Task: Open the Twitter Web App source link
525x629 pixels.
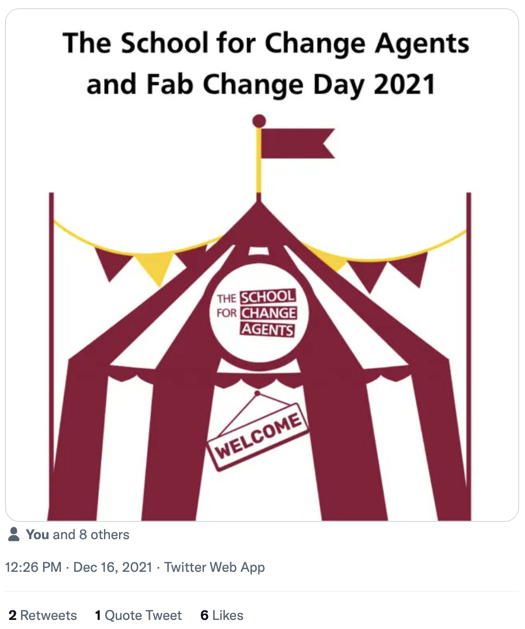Action: (x=214, y=567)
